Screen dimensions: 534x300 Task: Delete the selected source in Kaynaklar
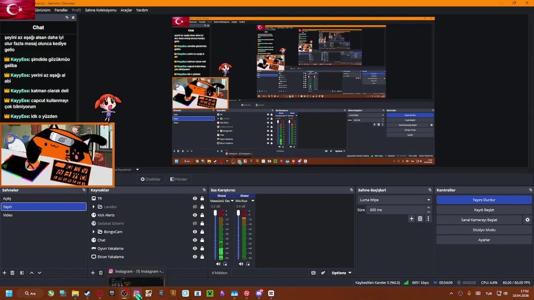tap(101, 273)
